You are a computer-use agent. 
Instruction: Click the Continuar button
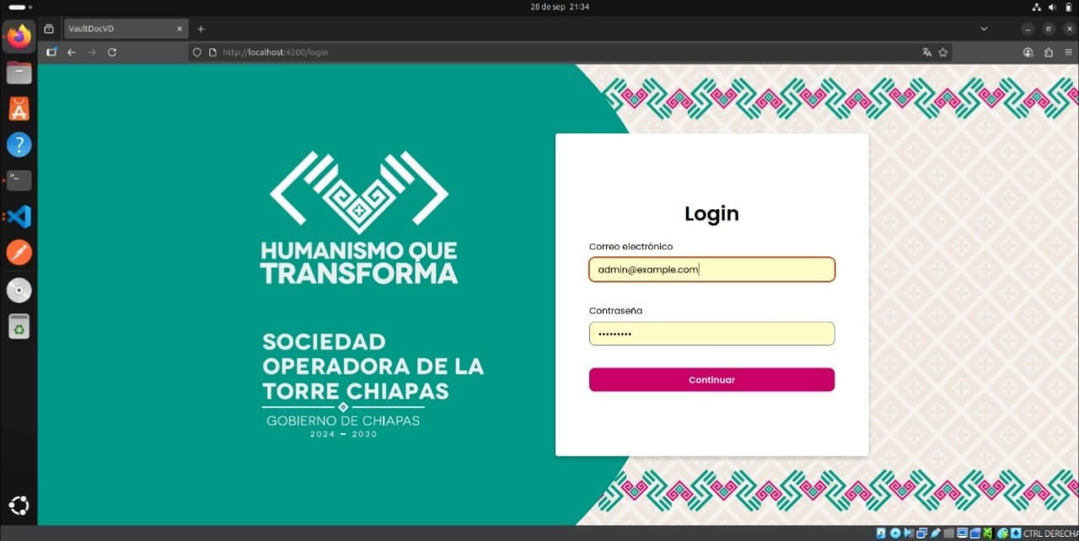711,380
